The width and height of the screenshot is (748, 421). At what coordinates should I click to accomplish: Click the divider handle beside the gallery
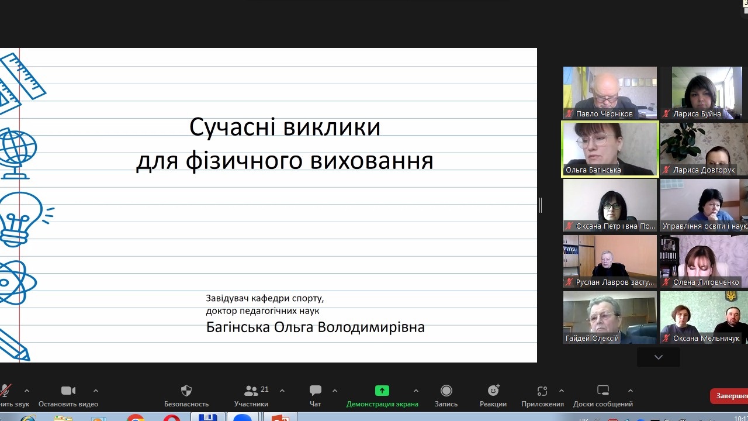point(541,205)
